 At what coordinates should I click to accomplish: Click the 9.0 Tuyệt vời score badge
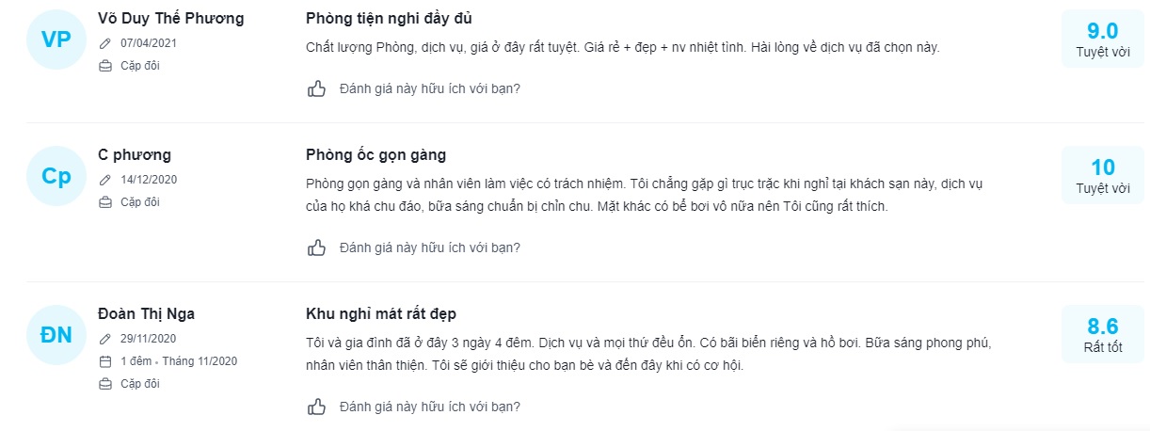pos(1102,39)
